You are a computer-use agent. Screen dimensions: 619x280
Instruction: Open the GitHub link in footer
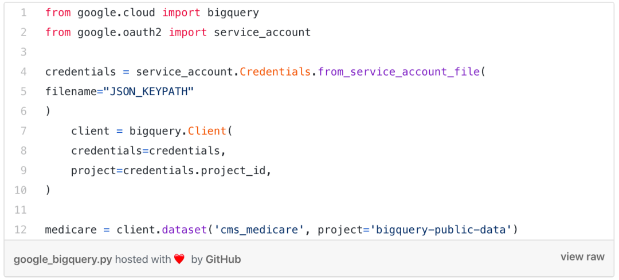223,259
